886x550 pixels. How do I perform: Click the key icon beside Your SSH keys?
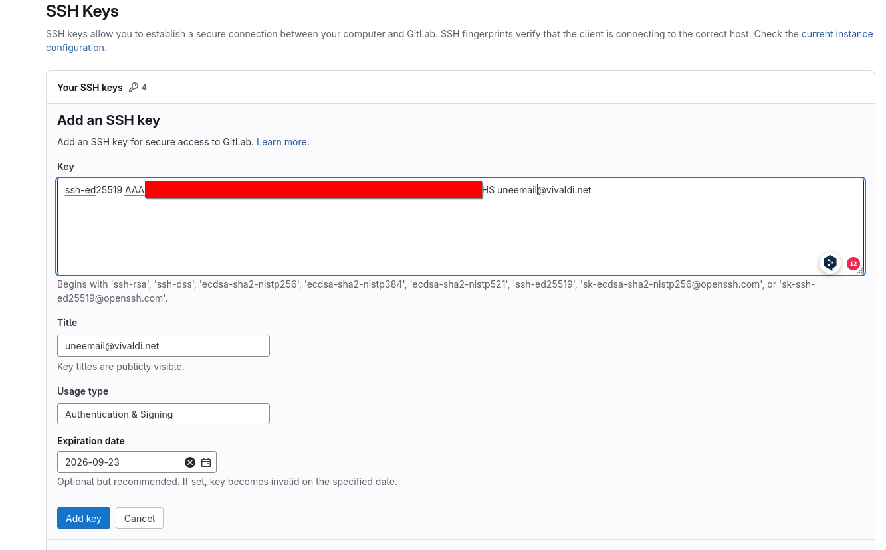(x=134, y=87)
